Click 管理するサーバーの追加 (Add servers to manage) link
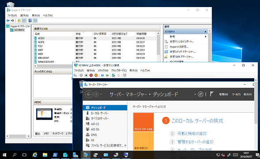This screenshot has width=260, height=159. tap(195, 142)
